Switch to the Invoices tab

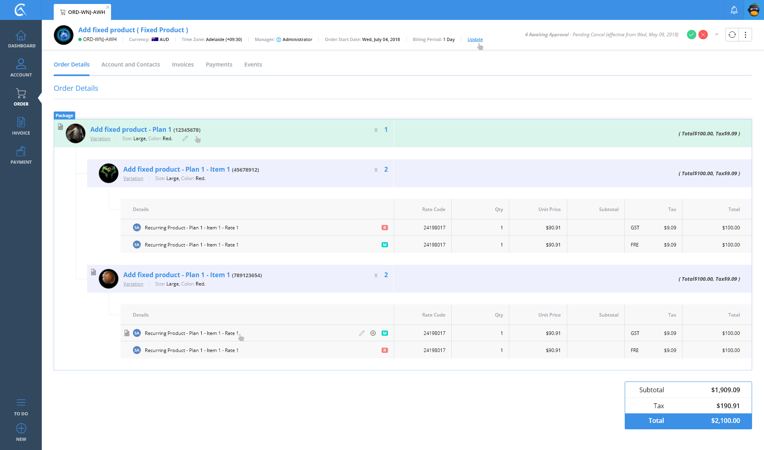point(183,65)
